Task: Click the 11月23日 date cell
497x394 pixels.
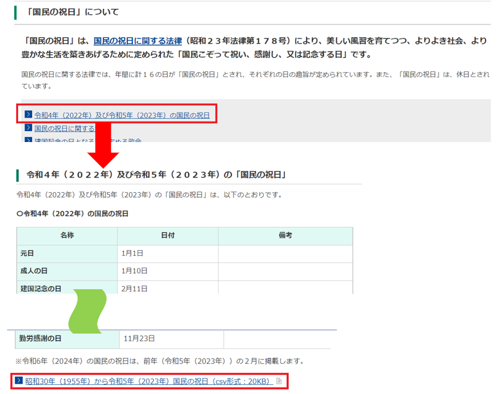Action: coord(172,339)
